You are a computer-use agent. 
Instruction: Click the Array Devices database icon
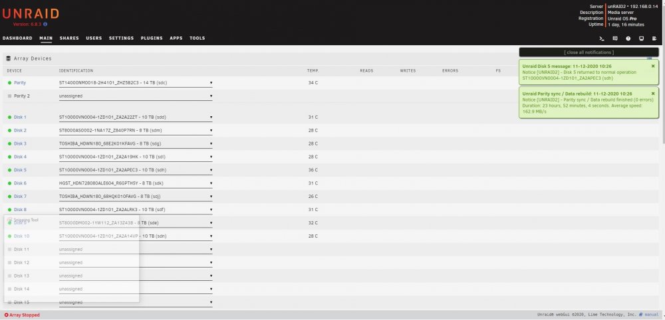(x=9, y=58)
